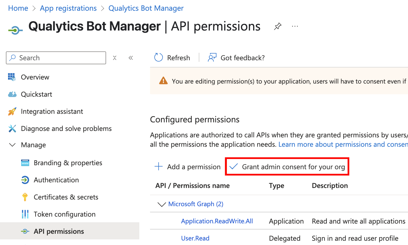Click the orange warning triangle icon
The height and width of the screenshot is (245, 408).
(163, 81)
